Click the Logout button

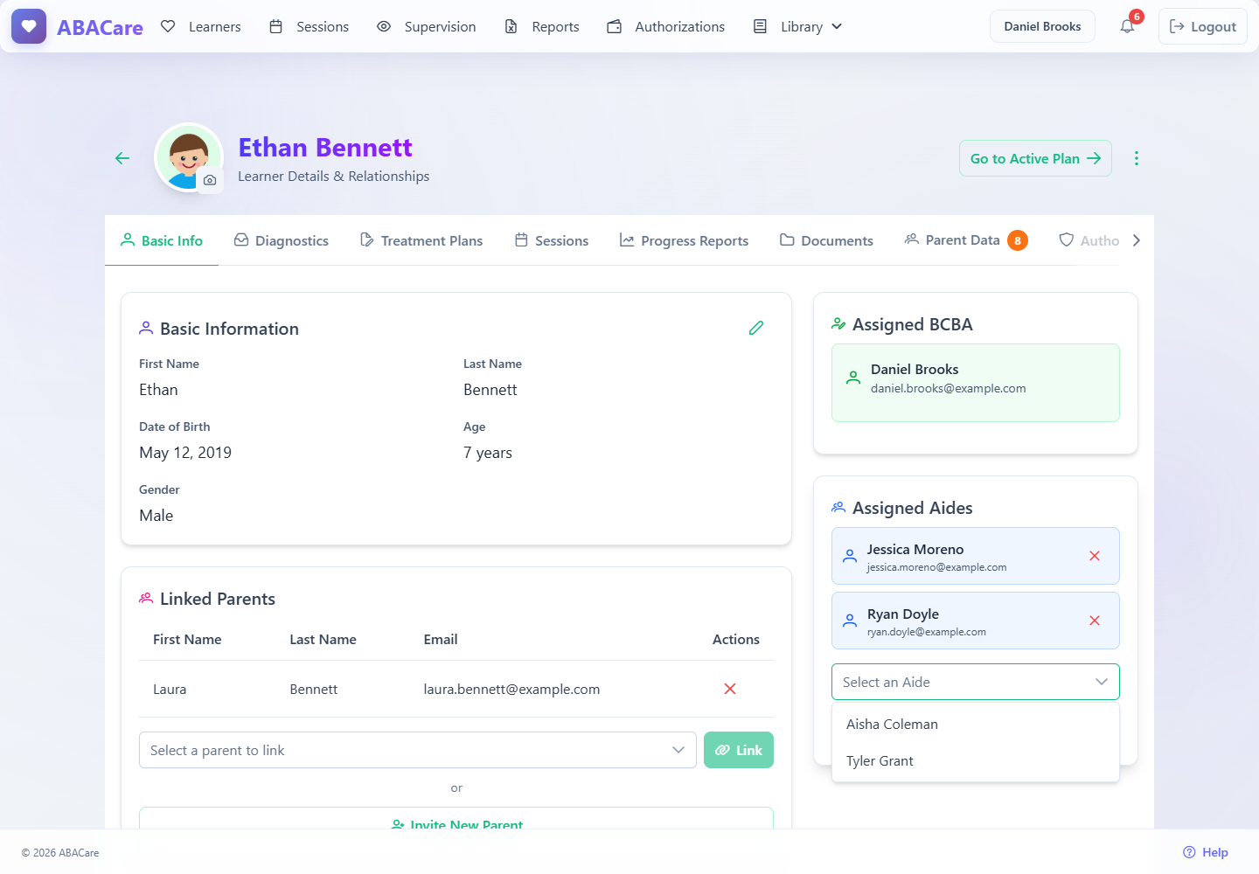(1203, 26)
